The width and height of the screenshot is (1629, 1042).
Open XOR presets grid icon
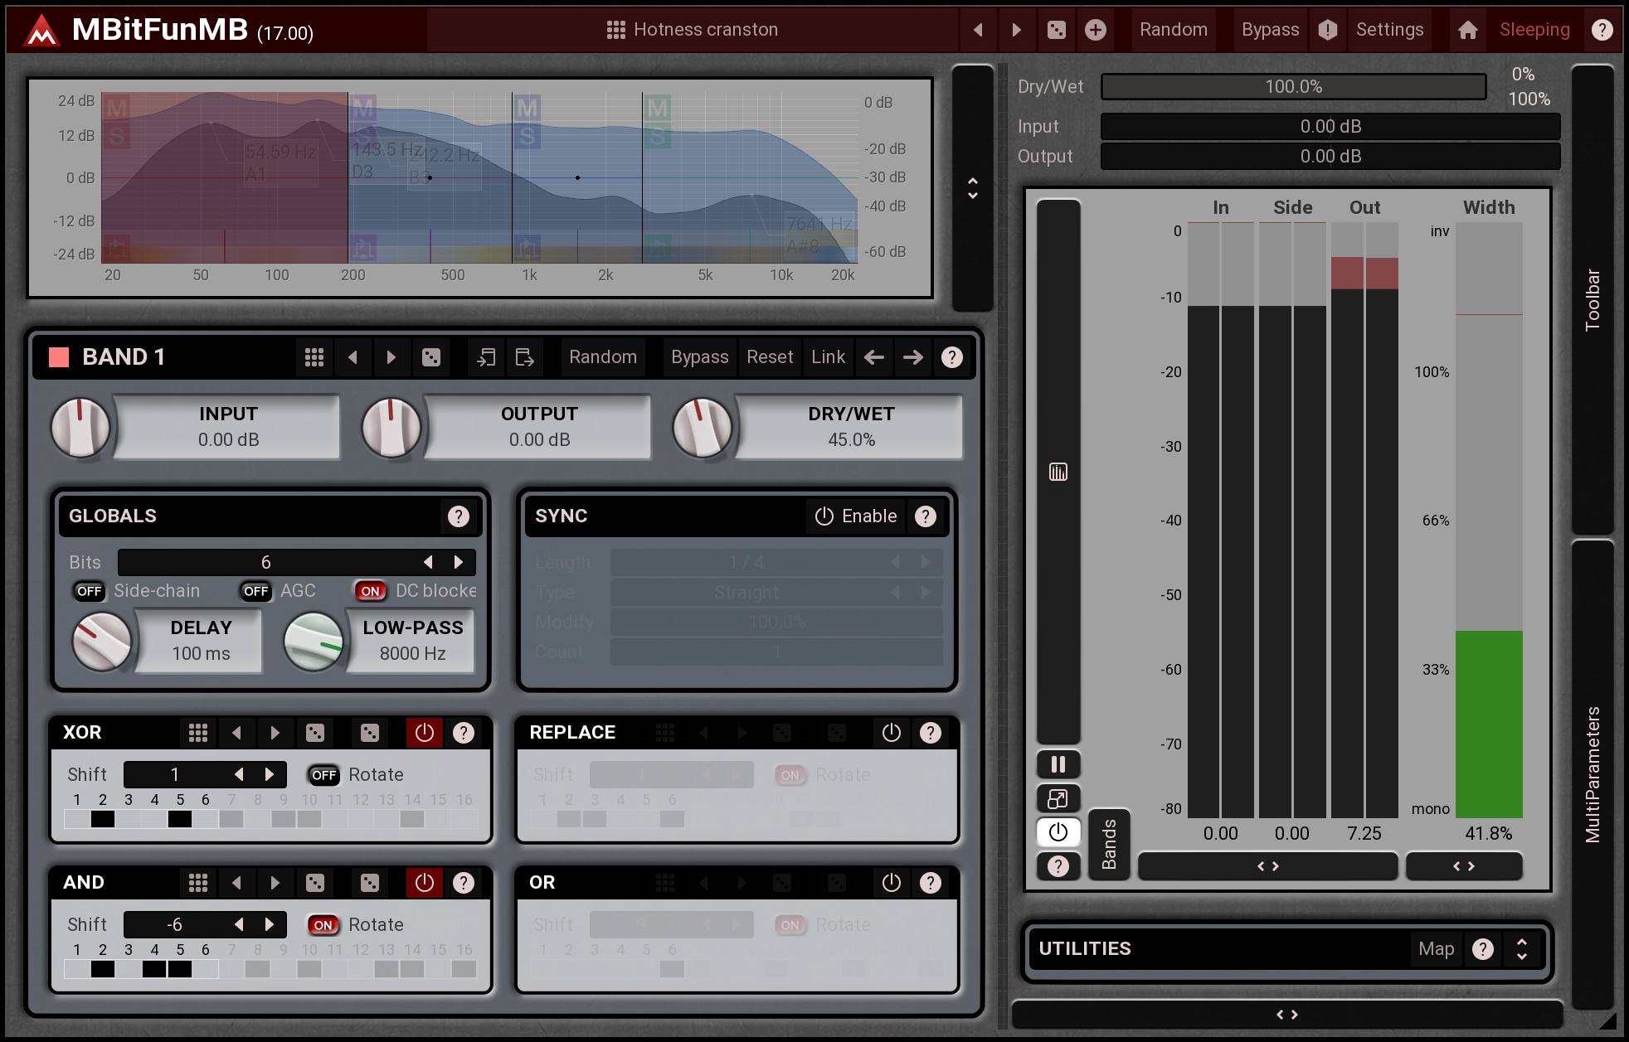(197, 733)
